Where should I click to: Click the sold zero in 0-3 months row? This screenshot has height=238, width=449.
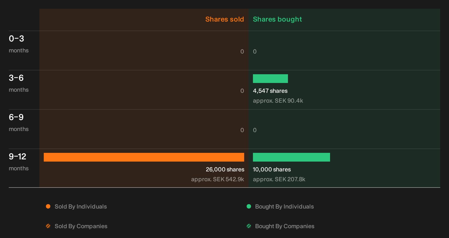point(242,52)
